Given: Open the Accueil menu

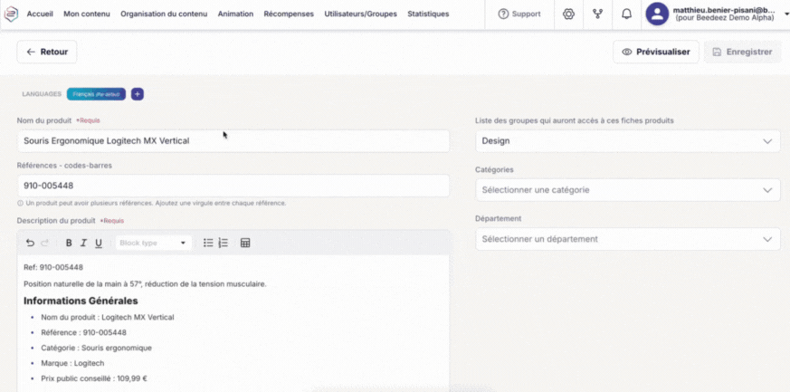Looking at the screenshot, I should tap(40, 14).
